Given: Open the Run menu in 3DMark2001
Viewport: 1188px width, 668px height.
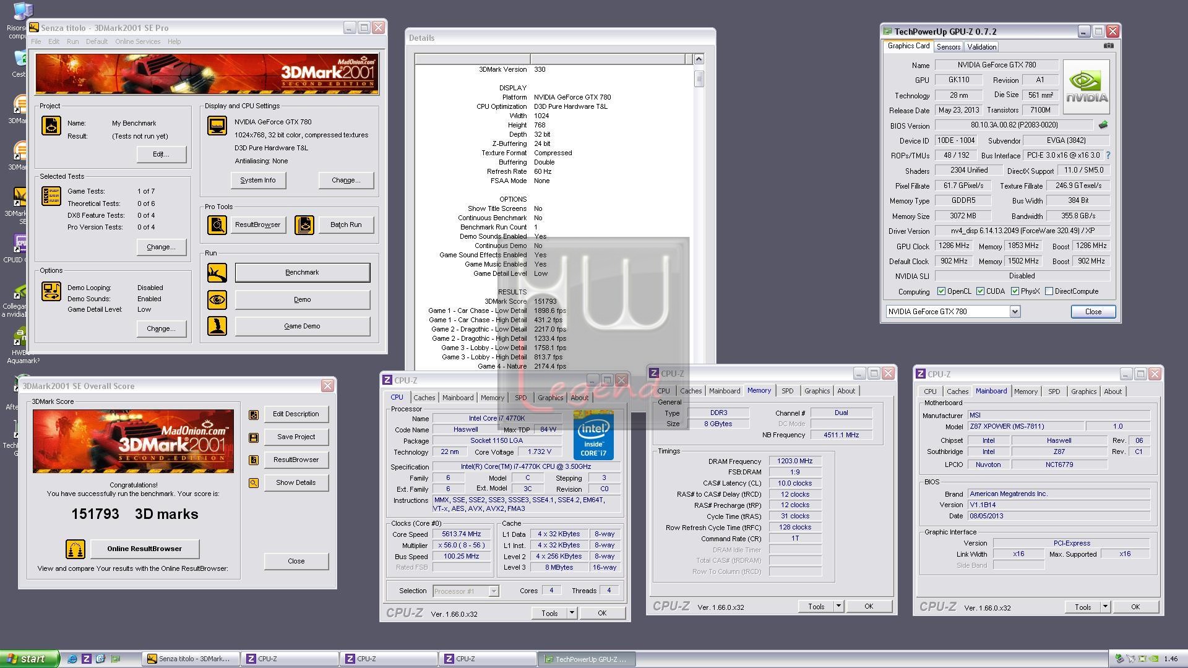Looking at the screenshot, I should point(72,41).
